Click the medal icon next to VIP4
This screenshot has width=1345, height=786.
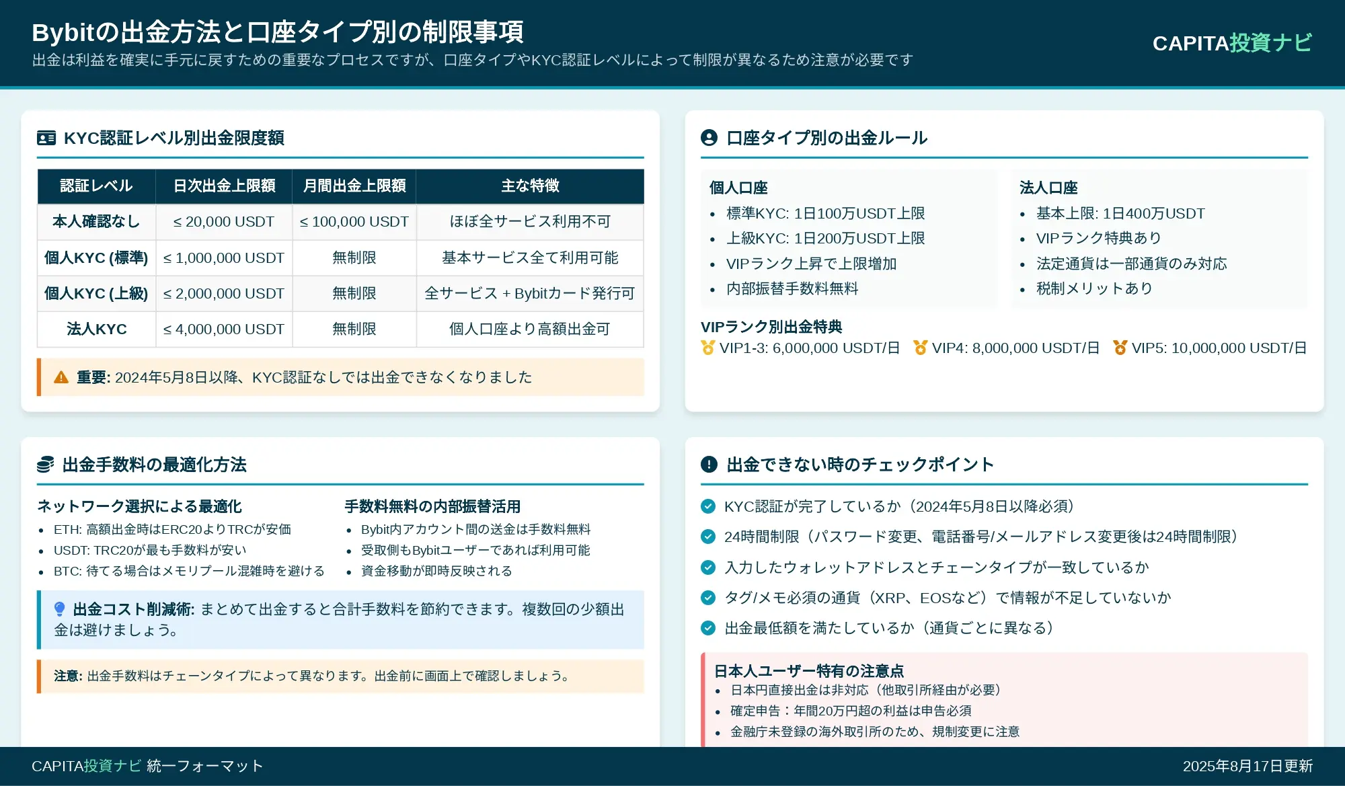coord(920,348)
